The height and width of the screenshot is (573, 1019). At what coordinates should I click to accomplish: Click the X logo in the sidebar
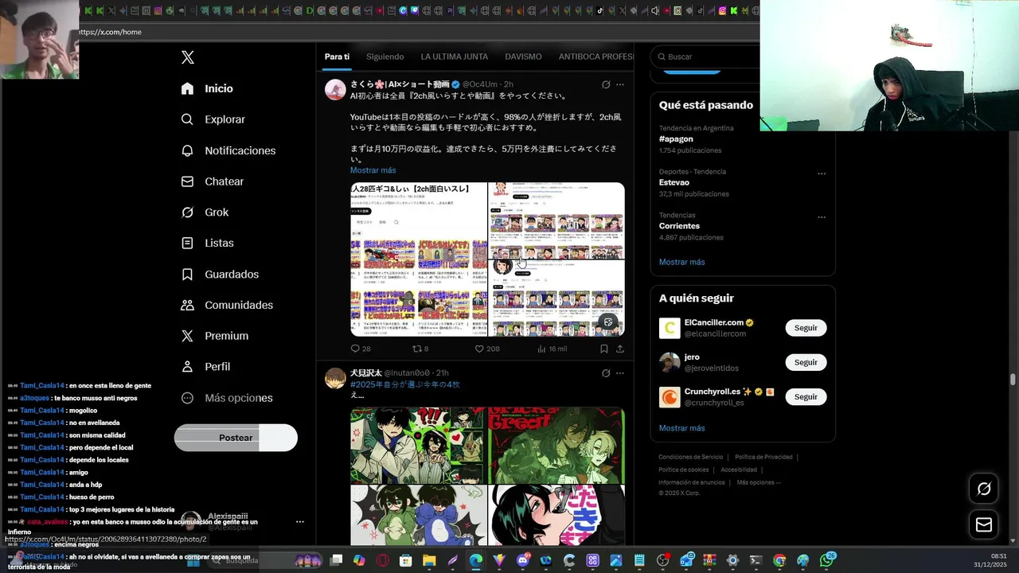click(x=187, y=57)
